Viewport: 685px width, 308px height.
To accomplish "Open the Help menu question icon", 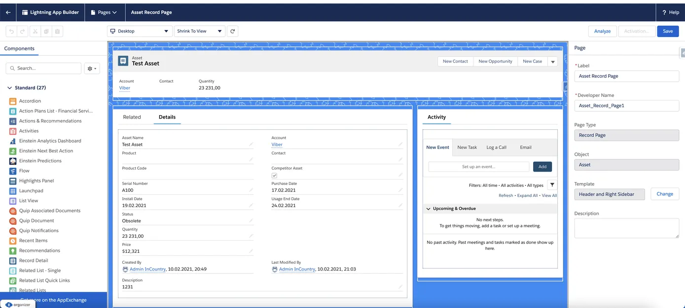I will (664, 12).
